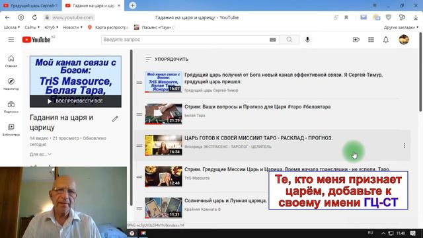This screenshot has width=423, height=238.
Task: Reload the page with refresh icon
Action: point(34,18)
